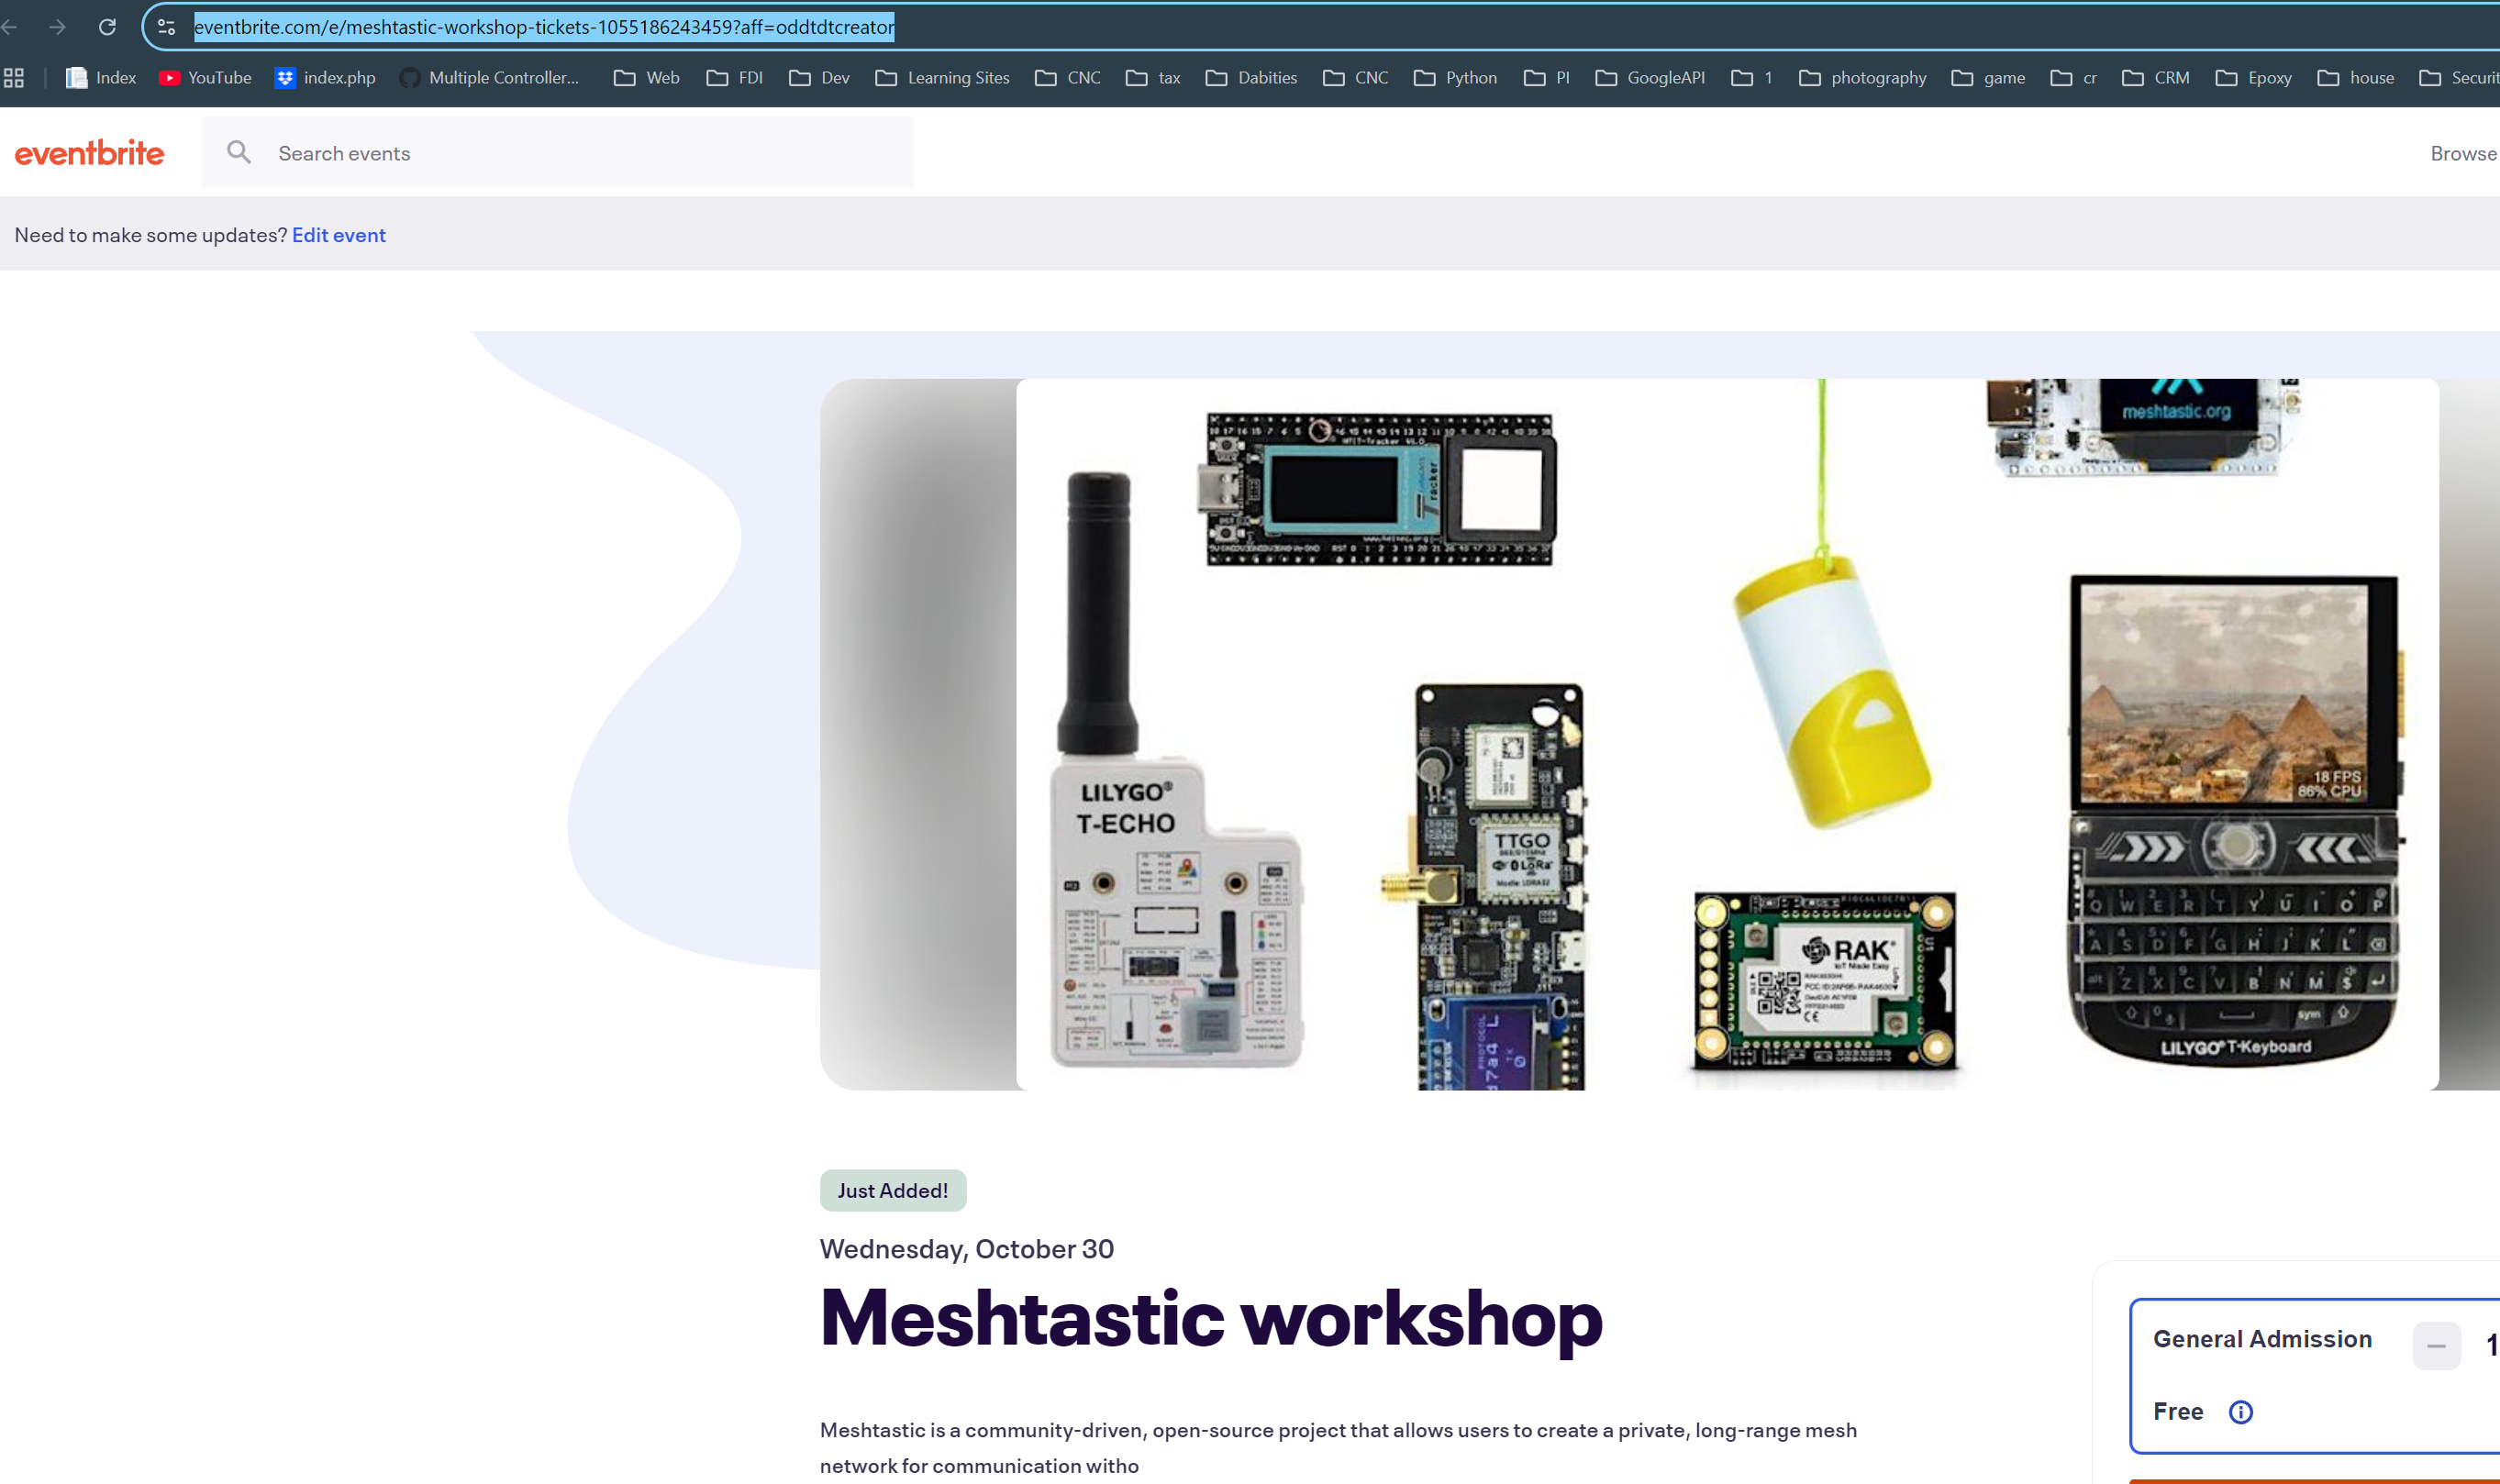Click the Just Added! badge

pos(893,1190)
